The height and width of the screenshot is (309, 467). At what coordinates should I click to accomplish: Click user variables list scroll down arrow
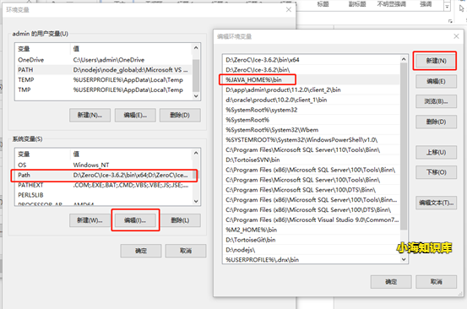[x=196, y=96]
